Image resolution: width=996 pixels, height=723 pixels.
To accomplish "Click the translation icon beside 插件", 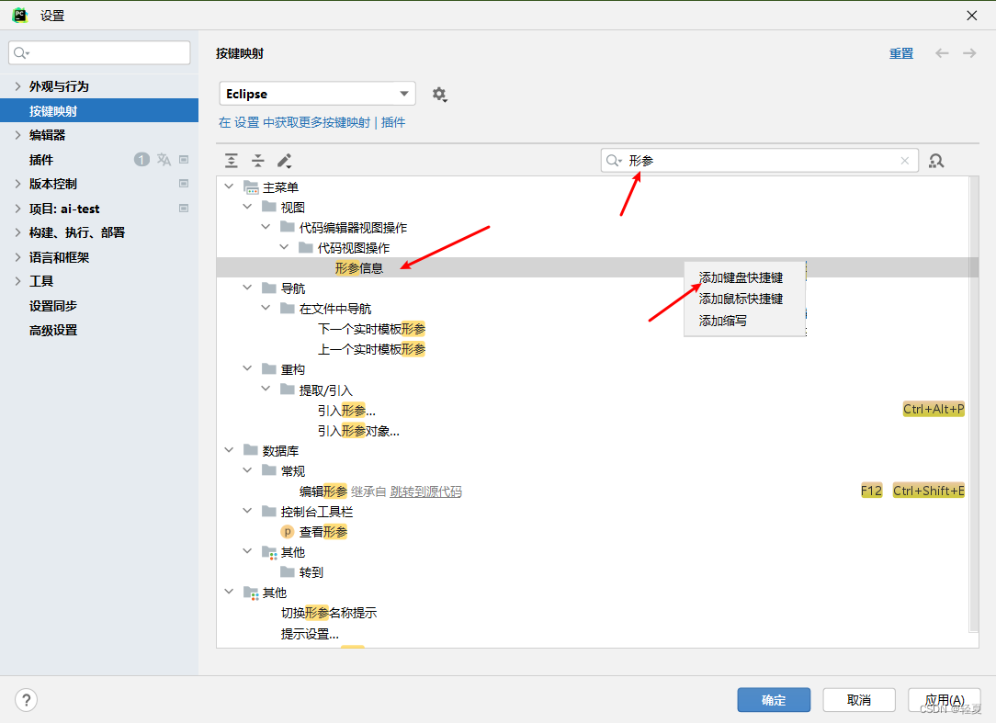I will [164, 159].
